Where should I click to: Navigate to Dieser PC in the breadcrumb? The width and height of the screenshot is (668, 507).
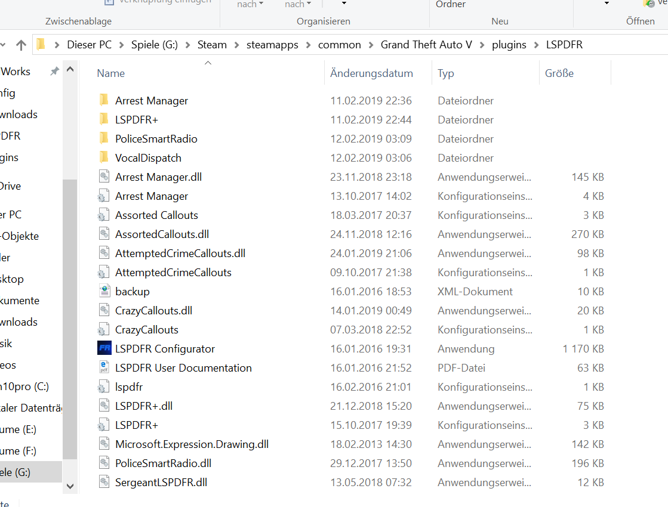tap(89, 45)
